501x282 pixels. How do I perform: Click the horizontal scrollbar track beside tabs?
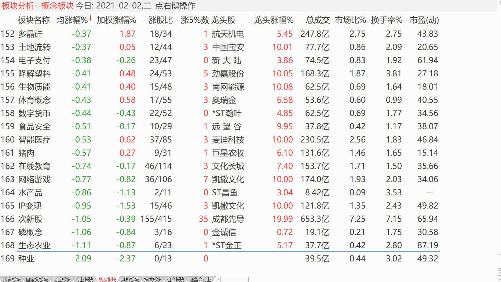(x=235, y=279)
